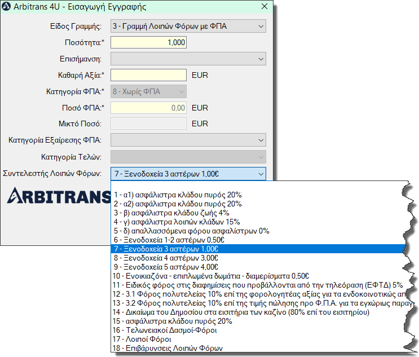The height and width of the screenshot is (357, 419).
Task: Pick 5 - δ) απαλλασσόμενα φόρου ασφαλίστρων 0%
Action: (x=258, y=231)
